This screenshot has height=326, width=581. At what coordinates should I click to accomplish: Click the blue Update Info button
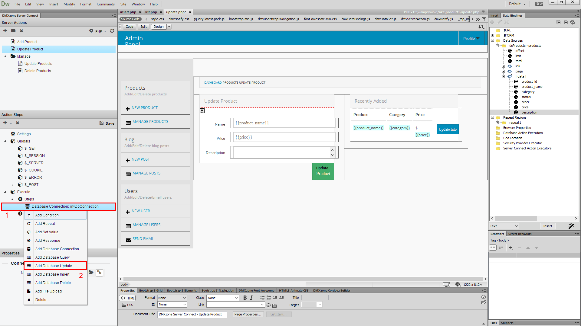[448, 129]
